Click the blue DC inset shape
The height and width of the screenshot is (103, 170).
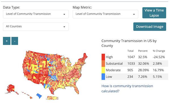pos(39,96)
